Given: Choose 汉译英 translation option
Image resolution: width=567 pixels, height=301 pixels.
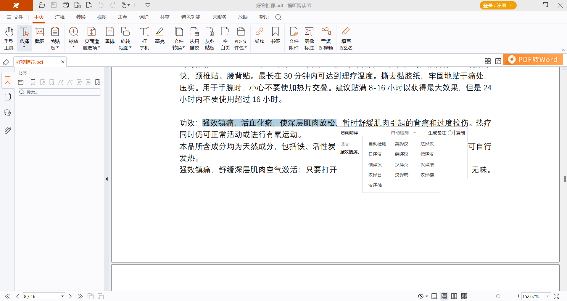Looking at the screenshot, I should [402, 165].
